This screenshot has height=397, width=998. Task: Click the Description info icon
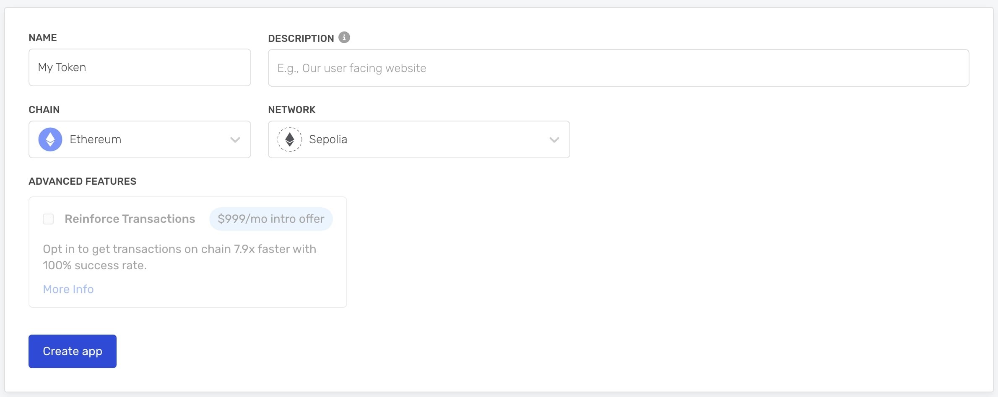pyautogui.click(x=344, y=37)
